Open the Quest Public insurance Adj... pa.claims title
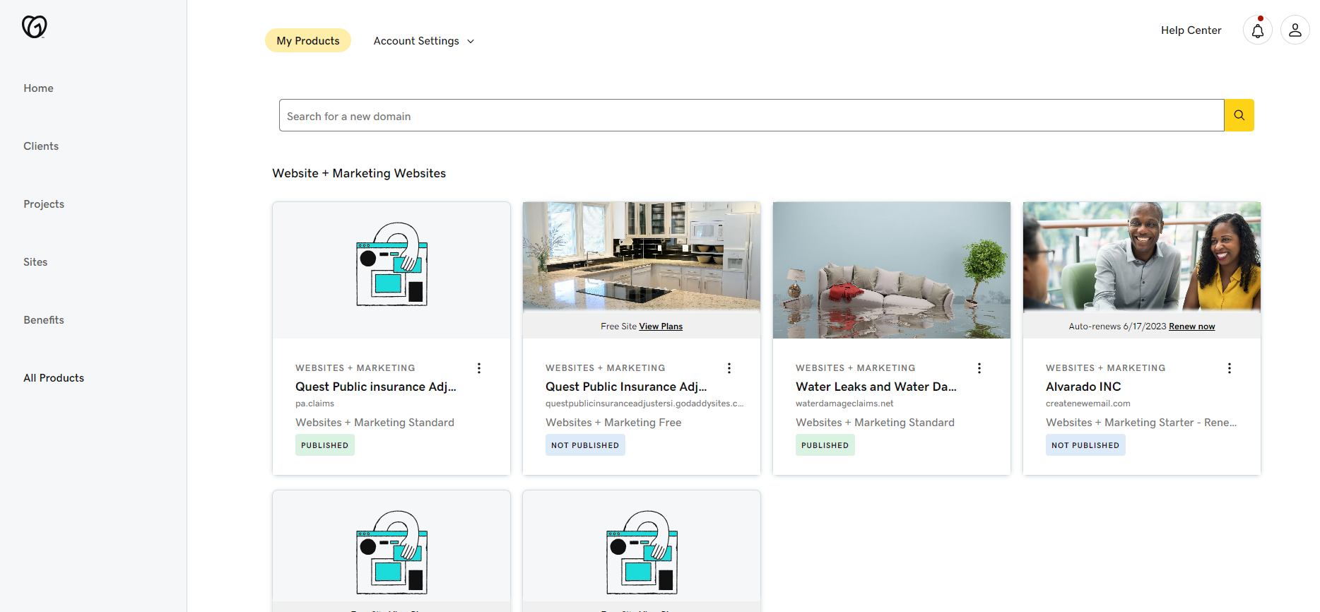This screenshot has width=1320, height=612. [x=376, y=387]
